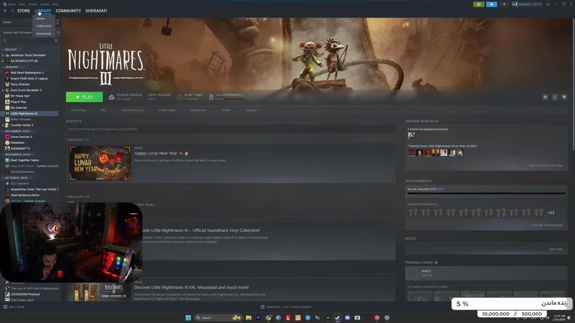
Task: Add game to favorites with heart icon
Action: tap(564, 97)
